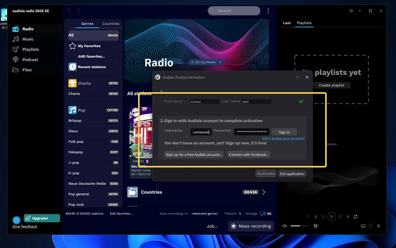Viewport: 396px width, 248px height.
Task: Open the audio equalizer sliders icon
Action: [x=315, y=226]
